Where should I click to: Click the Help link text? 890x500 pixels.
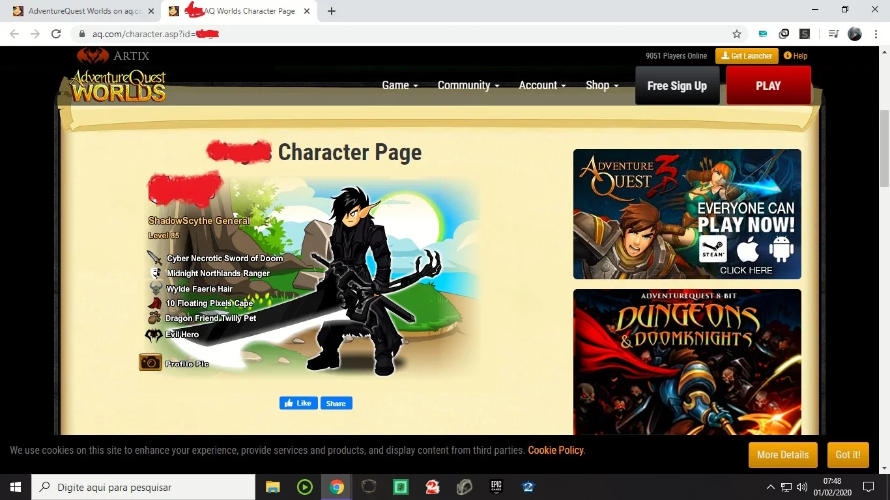point(800,56)
